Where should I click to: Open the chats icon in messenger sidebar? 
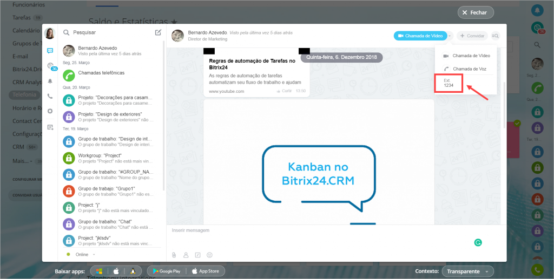(x=50, y=50)
